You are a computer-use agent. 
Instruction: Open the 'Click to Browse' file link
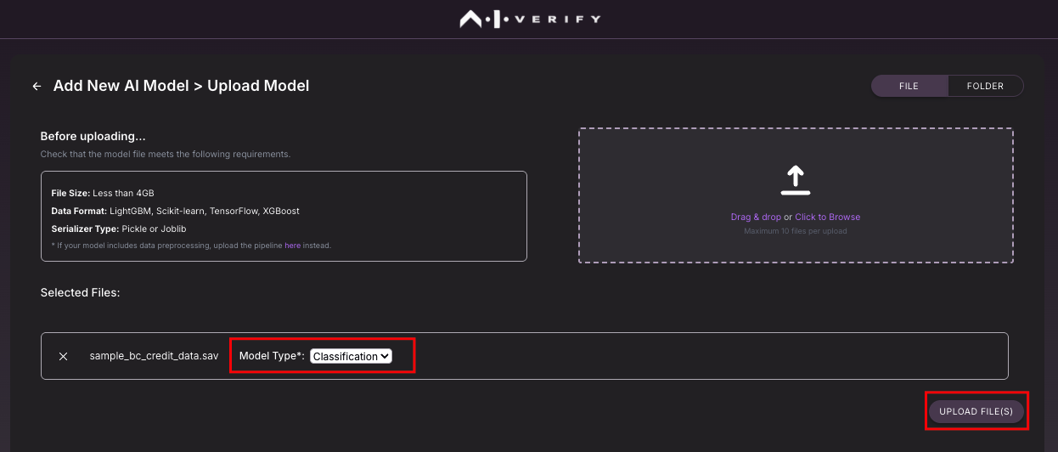pyautogui.click(x=828, y=218)
